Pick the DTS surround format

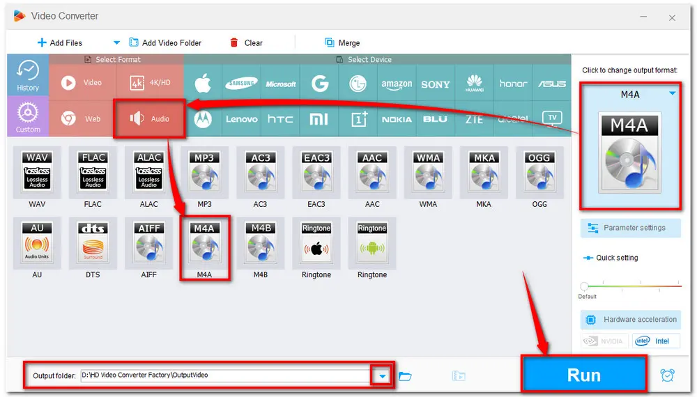93,243
